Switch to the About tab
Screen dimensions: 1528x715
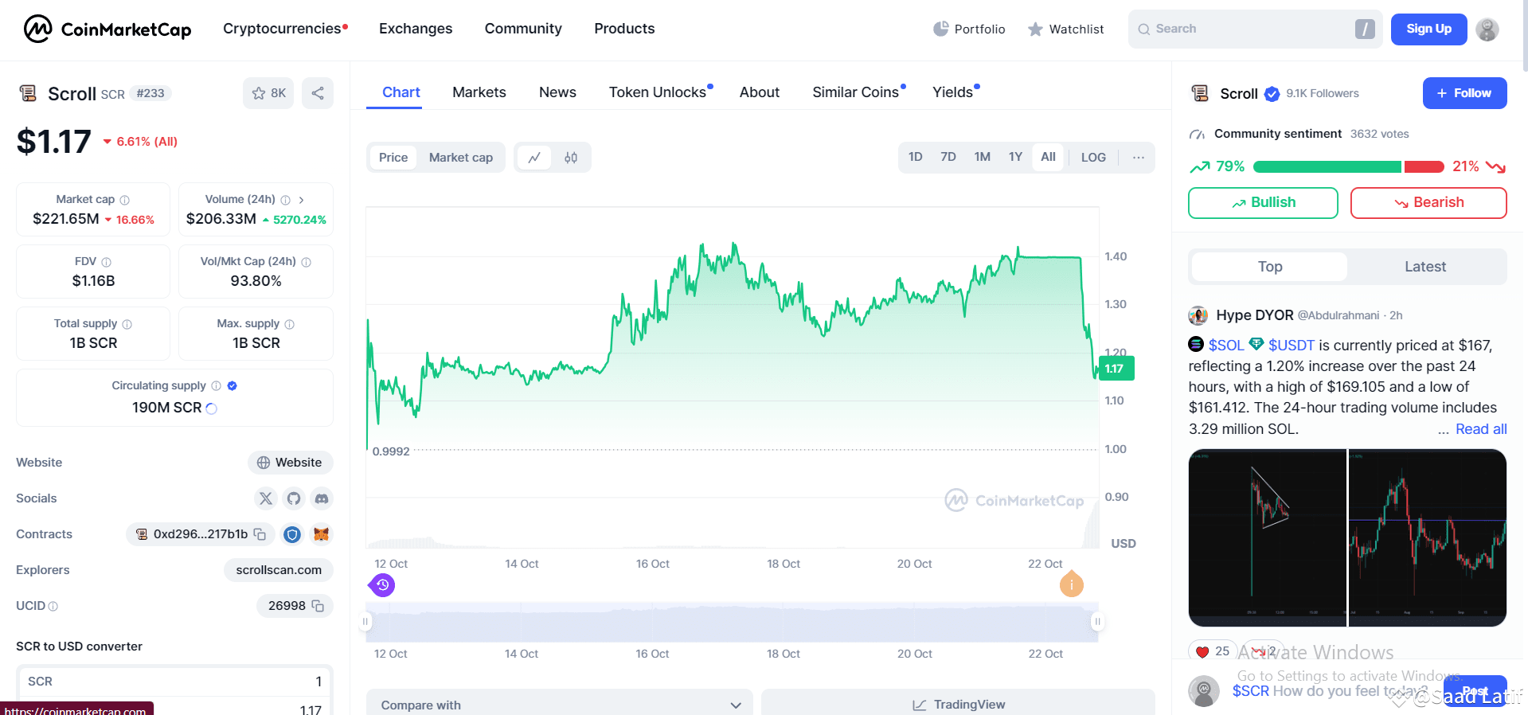[760, 92]
